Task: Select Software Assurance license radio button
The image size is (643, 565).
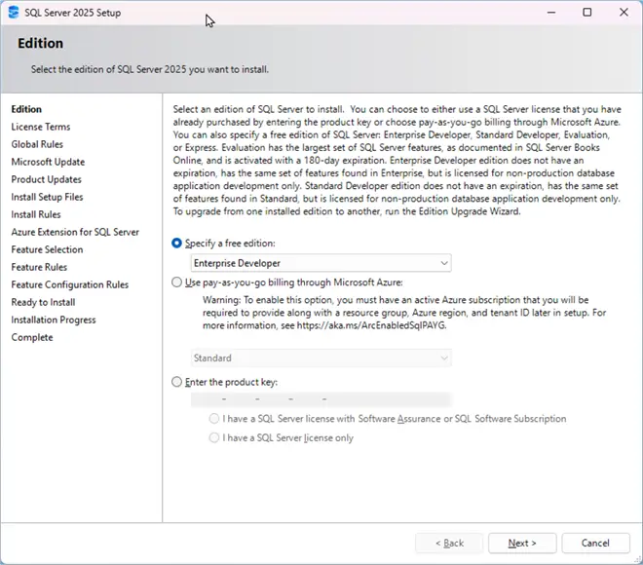Action: [x=214, y=419]
